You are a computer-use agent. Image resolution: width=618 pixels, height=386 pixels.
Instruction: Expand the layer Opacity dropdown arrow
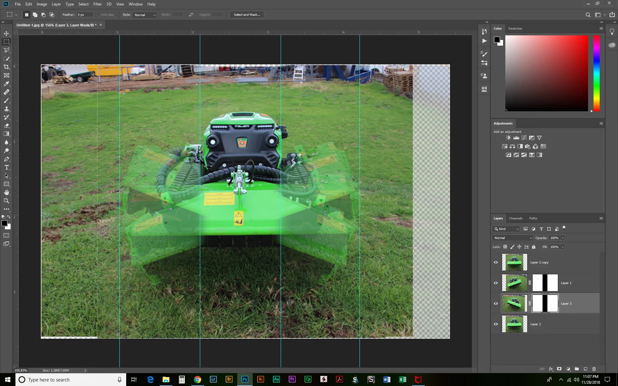563,238
